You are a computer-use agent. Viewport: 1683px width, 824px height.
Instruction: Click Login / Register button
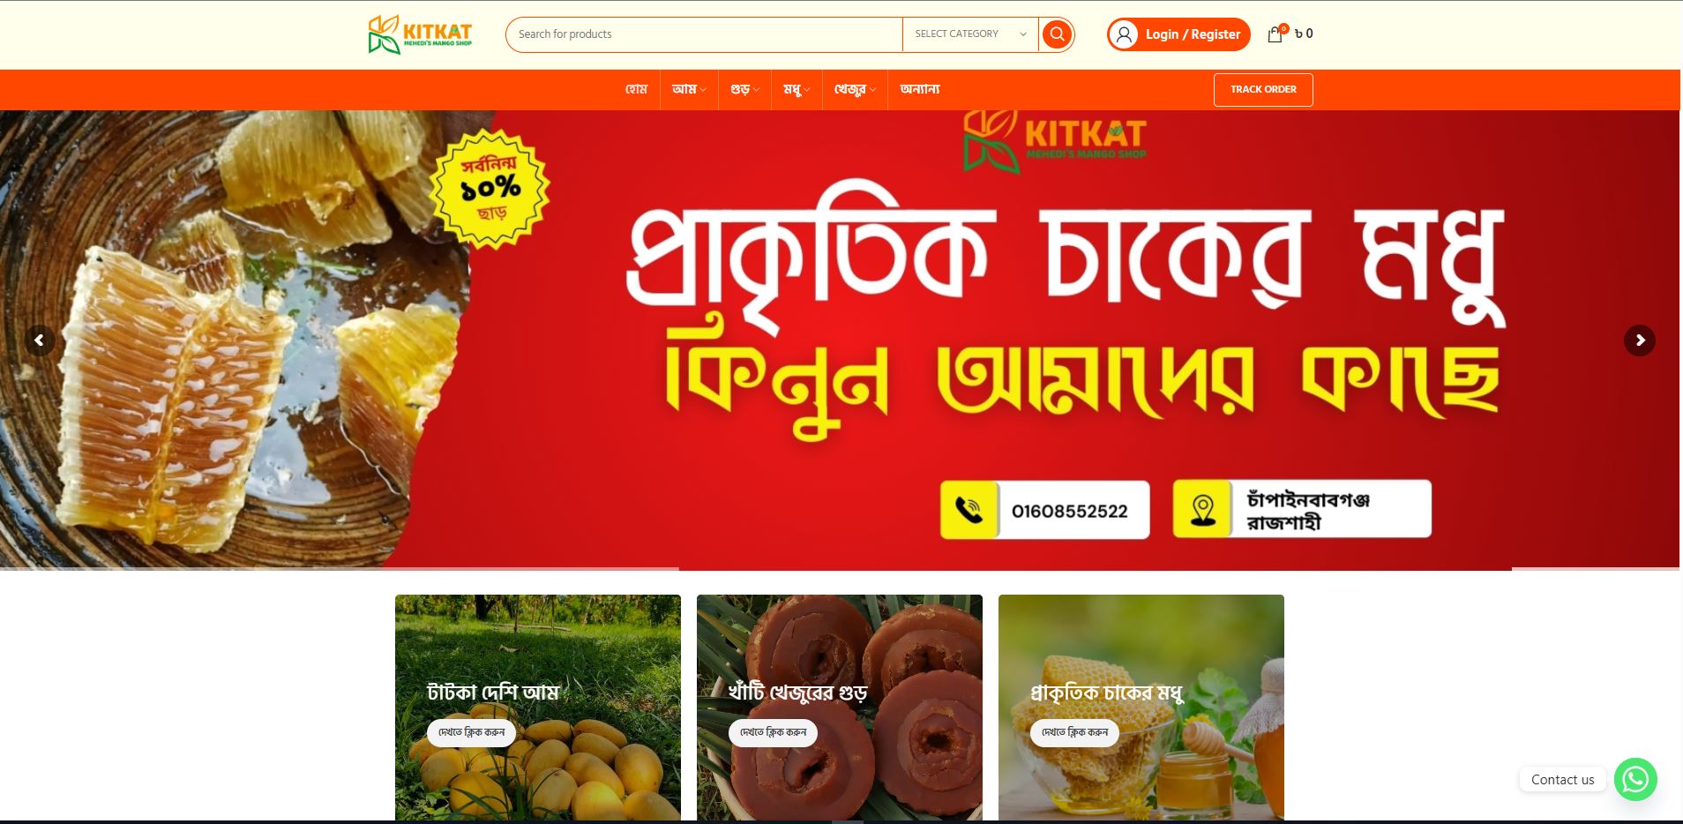click(1178, 34)
